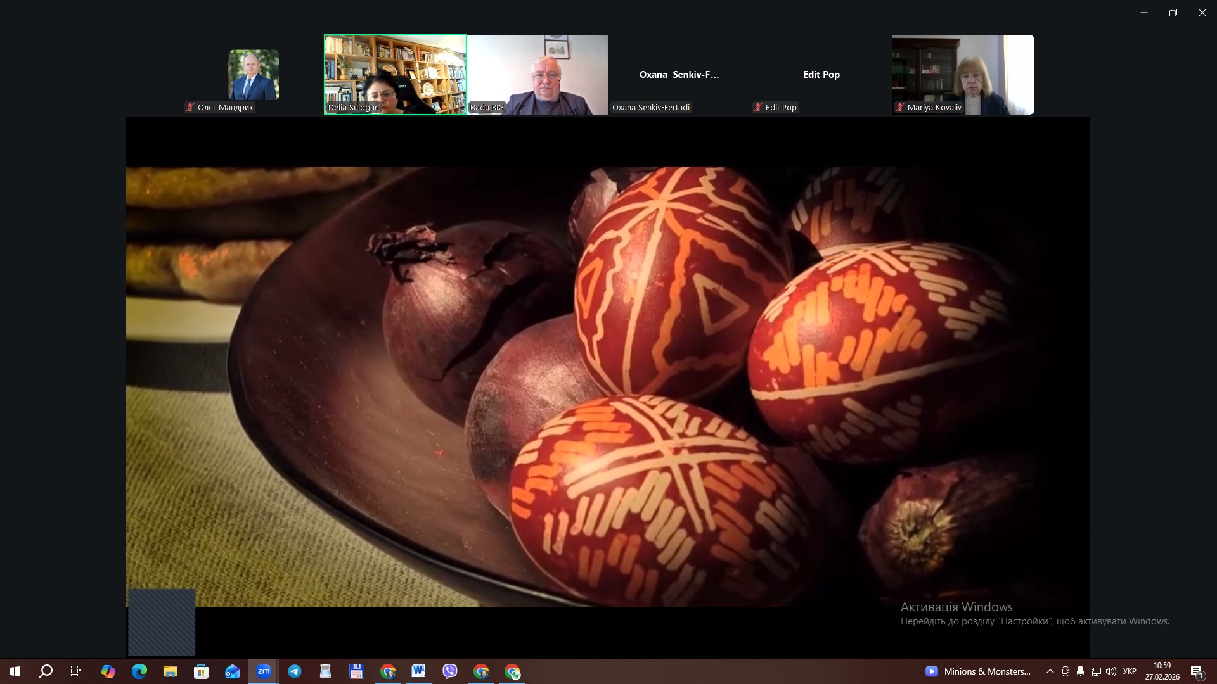
Task: Expand hidden system tray icons
Action: pyautogui.click(x=1050, y=671)
